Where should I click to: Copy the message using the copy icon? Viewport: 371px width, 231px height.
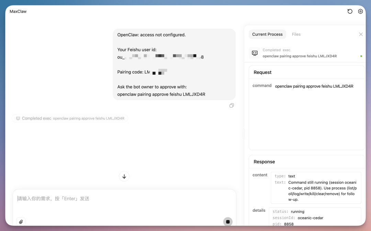tap(232, 106)
